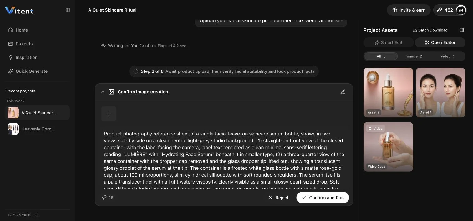The height and width of the screenshot is (221, 473).
Task: Click the 452 credits balance
Action: click(x=445, y=10)
